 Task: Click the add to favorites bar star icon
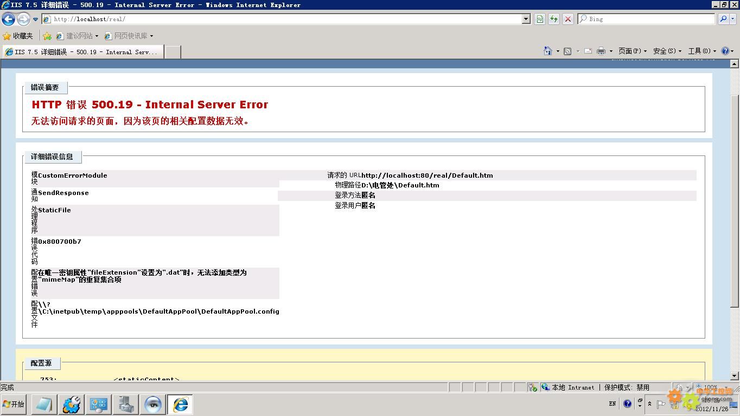pos(47,36)
